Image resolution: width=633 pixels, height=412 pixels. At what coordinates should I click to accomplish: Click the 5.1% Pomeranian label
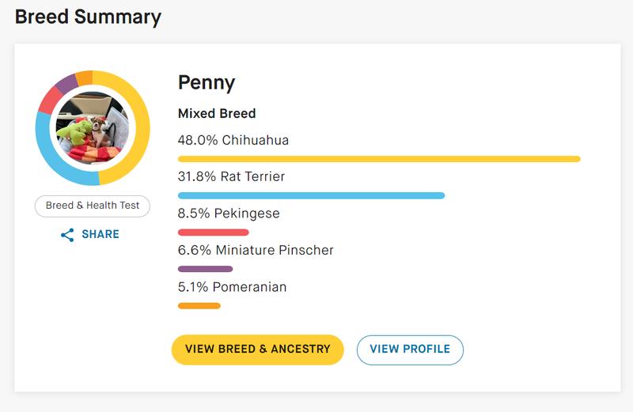pyautogui.click(x=232, y=287)
